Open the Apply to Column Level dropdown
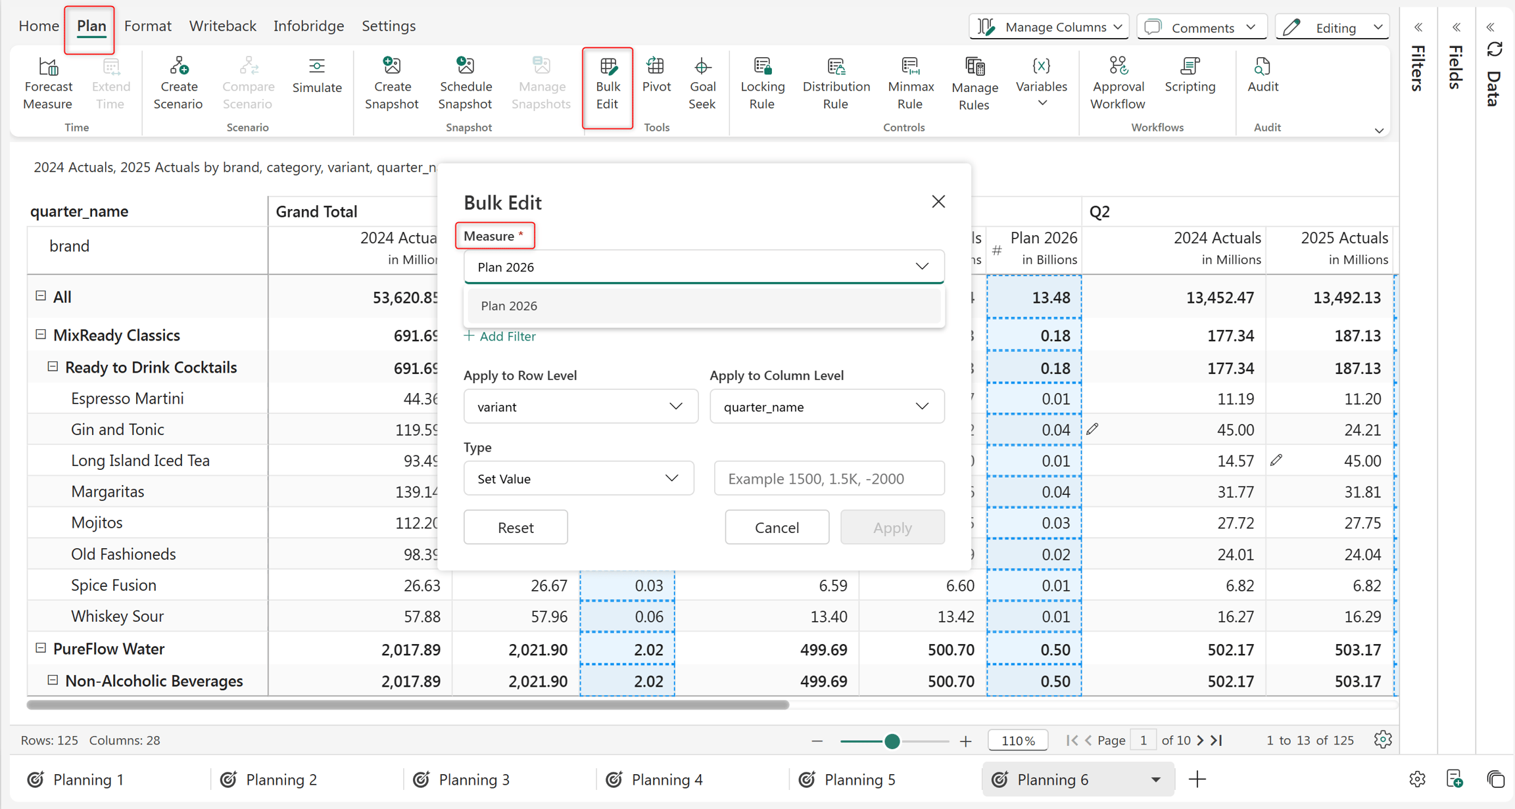The width and height of the screenshot is (1515, 809). tap(827, 406)
